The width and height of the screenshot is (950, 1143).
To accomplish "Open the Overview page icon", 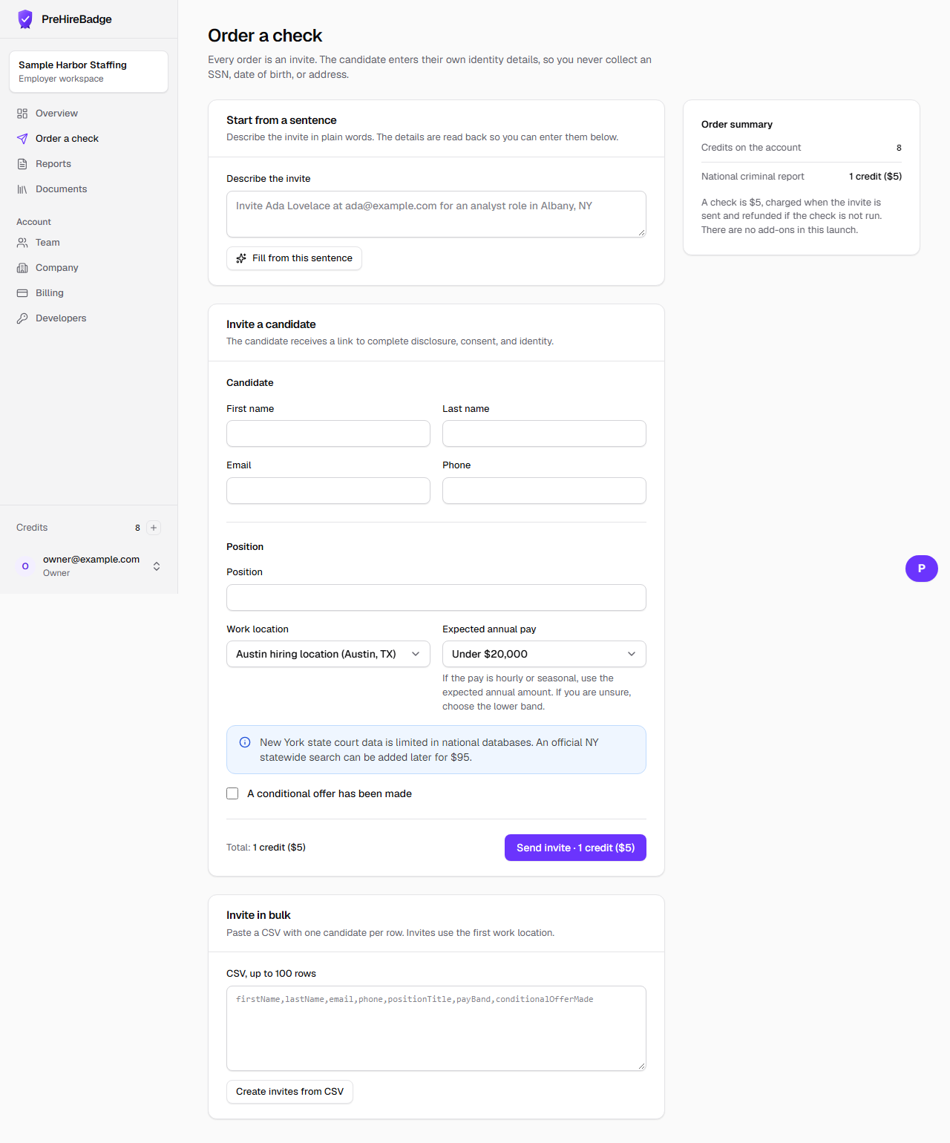I will [22, 114].
